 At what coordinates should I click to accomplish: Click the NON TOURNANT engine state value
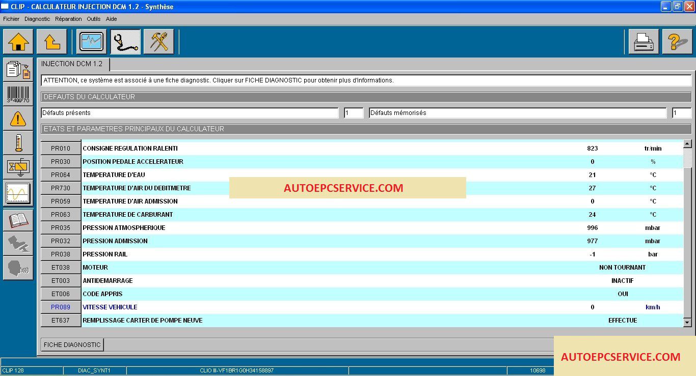[623, 268]
